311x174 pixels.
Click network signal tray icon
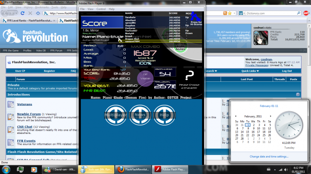point(280,169)
